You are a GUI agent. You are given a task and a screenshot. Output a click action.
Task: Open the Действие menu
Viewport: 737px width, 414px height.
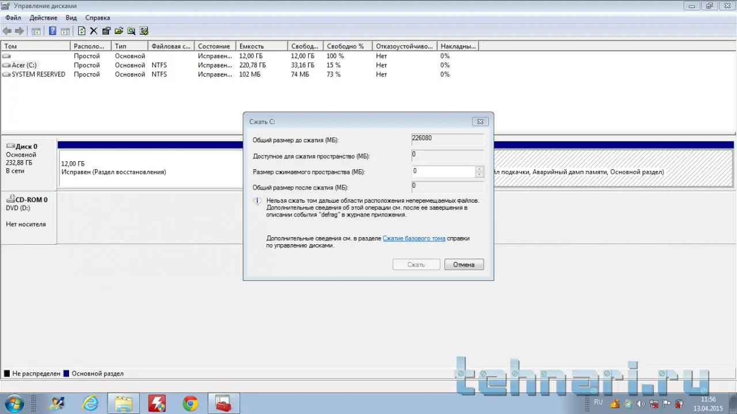click(43, 18)
